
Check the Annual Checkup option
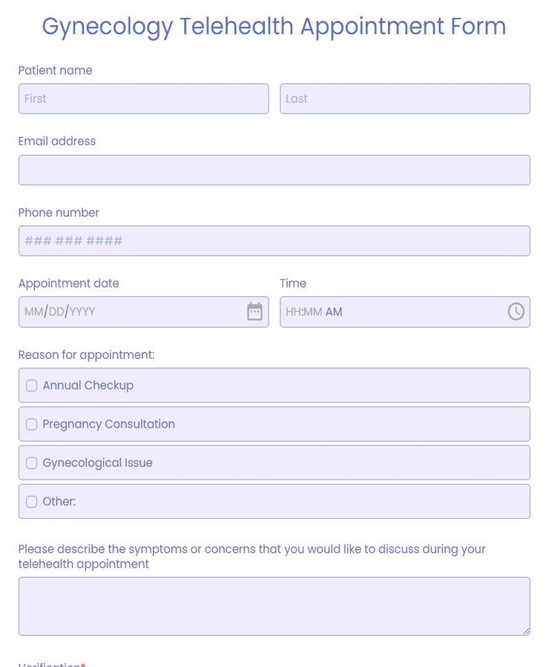(31, 385)
